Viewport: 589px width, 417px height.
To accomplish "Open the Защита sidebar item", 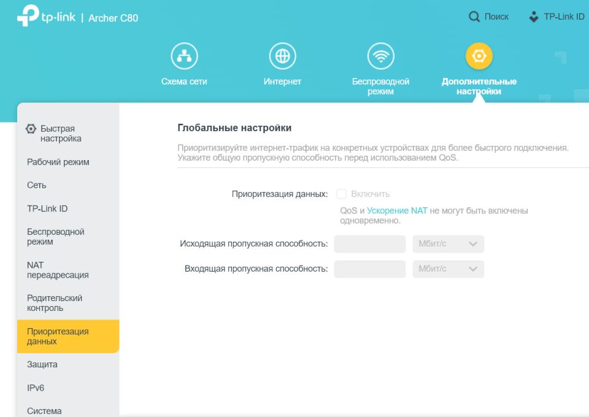I will [x=42, y=364].
